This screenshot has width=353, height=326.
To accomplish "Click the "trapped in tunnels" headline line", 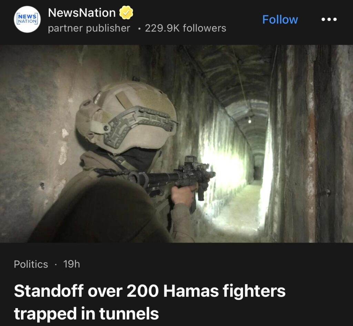I will click(87, 314).
